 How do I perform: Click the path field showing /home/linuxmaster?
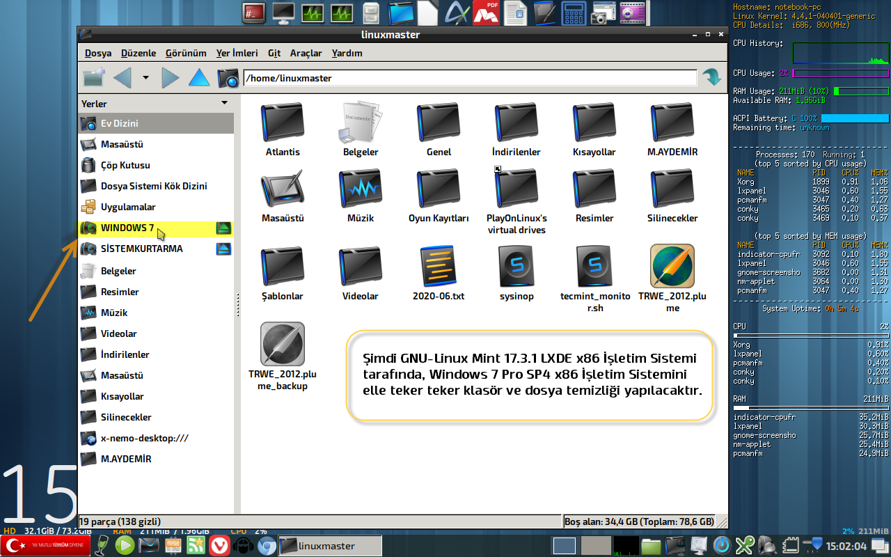click(471, 78)
